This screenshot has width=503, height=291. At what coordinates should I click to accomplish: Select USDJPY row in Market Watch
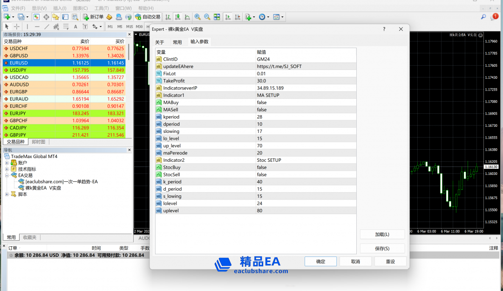pyautogui.click(x=65, y=70)
